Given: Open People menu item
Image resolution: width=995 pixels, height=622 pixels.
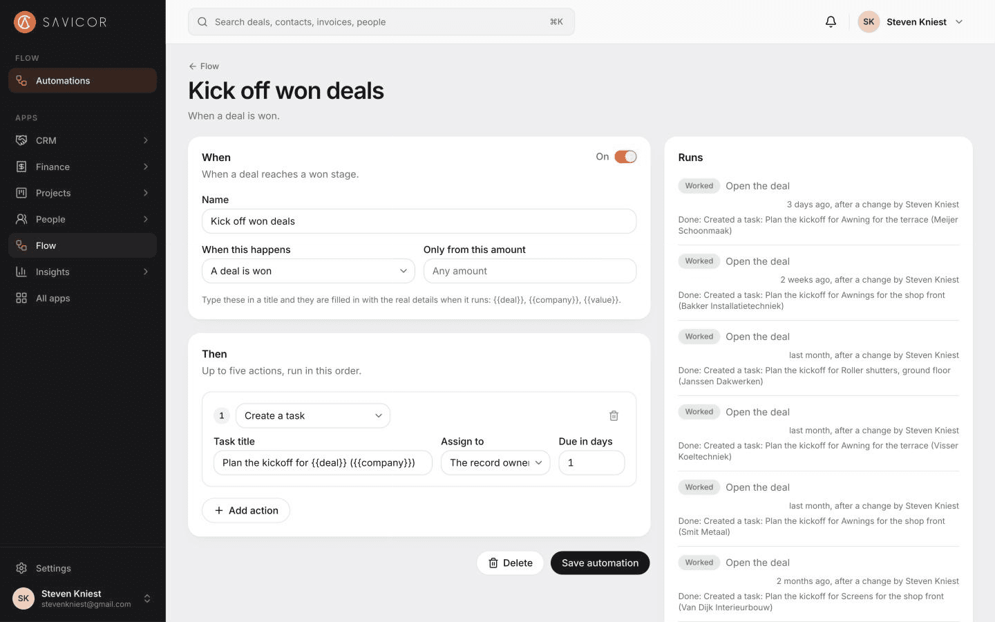Looking at the screenshot, I should tap(82, 219).
